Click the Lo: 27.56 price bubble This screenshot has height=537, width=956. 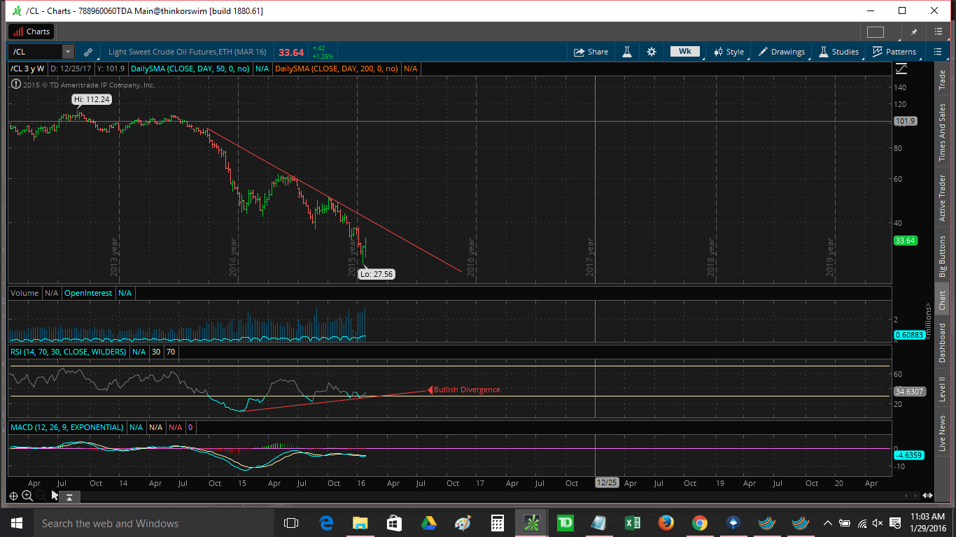click(x=376, y=274)
